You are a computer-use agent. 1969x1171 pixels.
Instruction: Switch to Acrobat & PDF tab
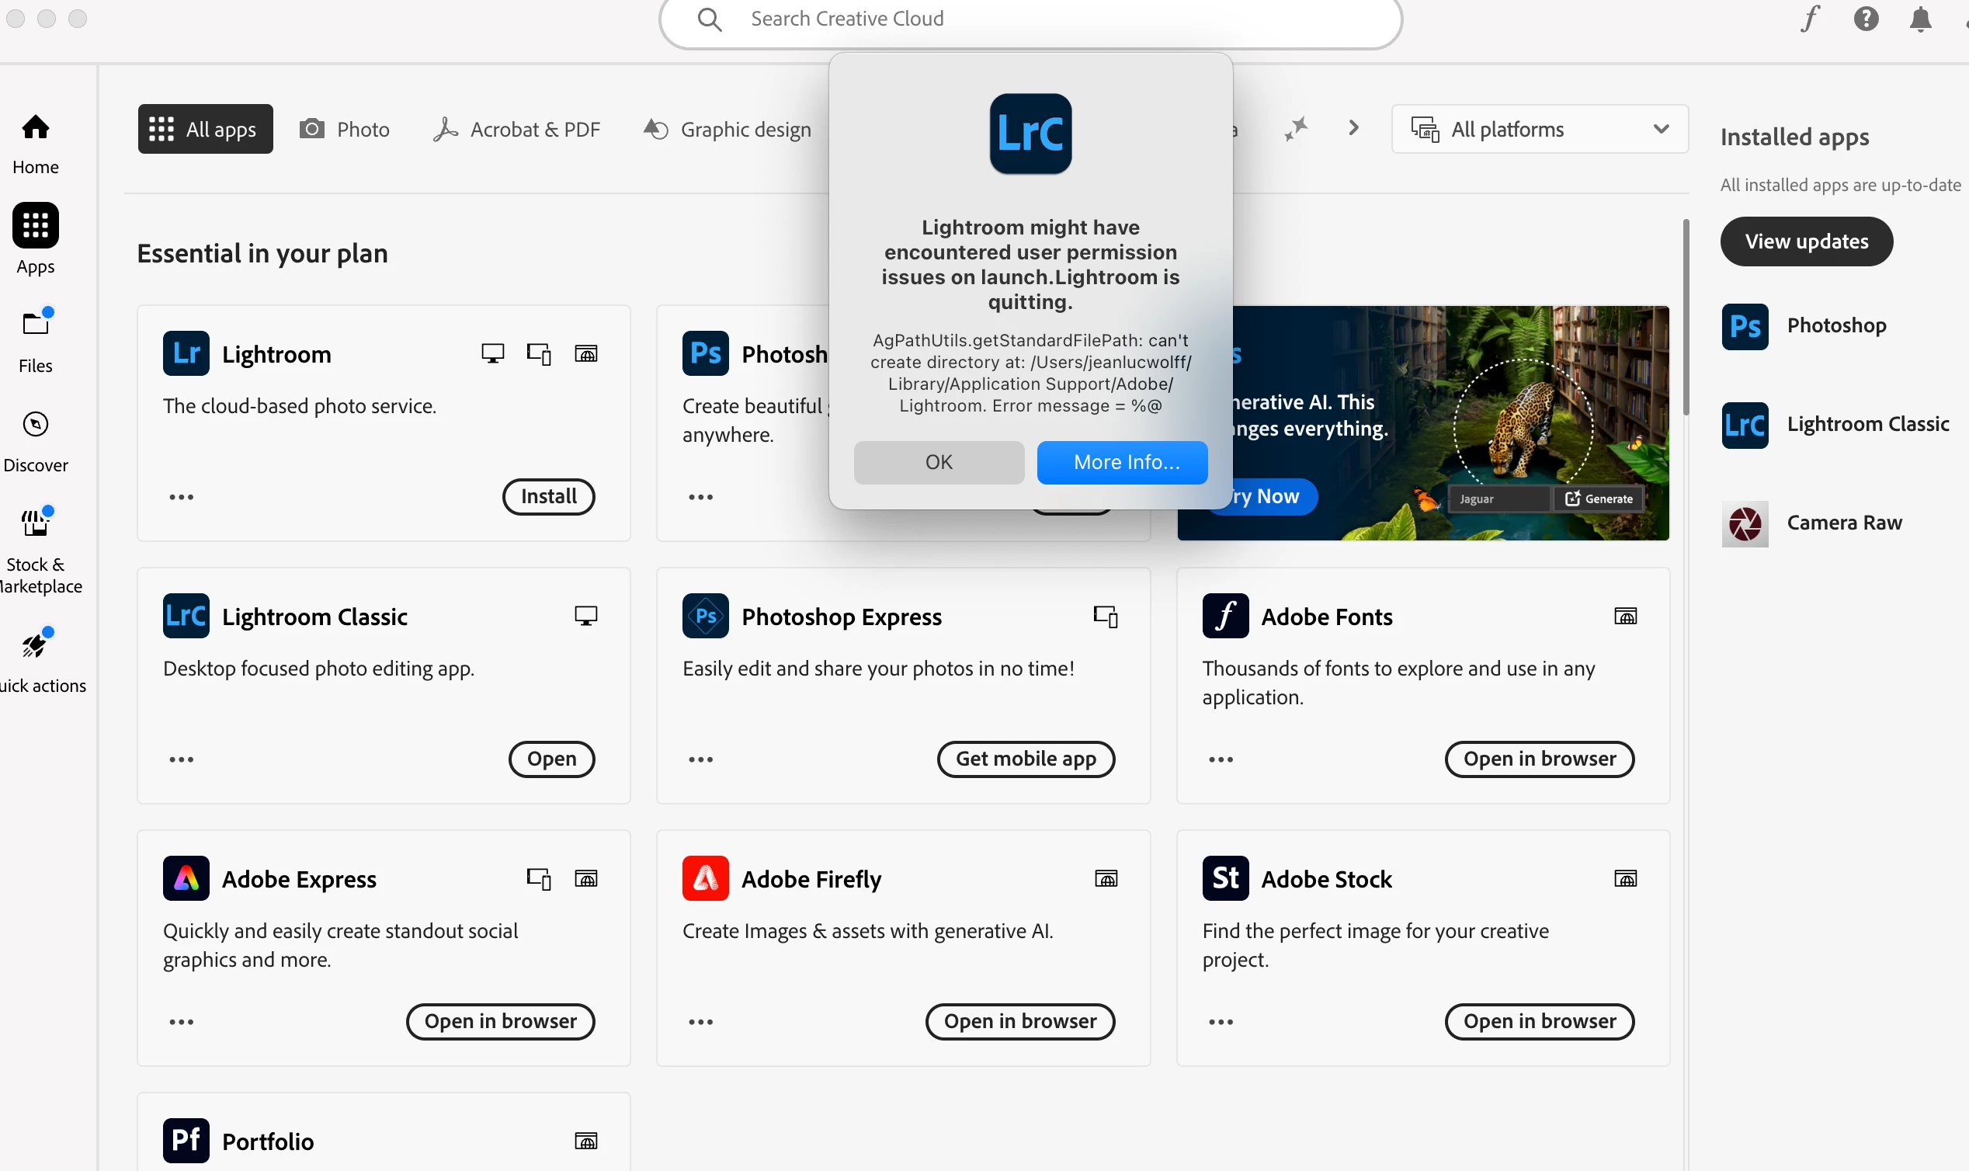click(x=516, y=130)
